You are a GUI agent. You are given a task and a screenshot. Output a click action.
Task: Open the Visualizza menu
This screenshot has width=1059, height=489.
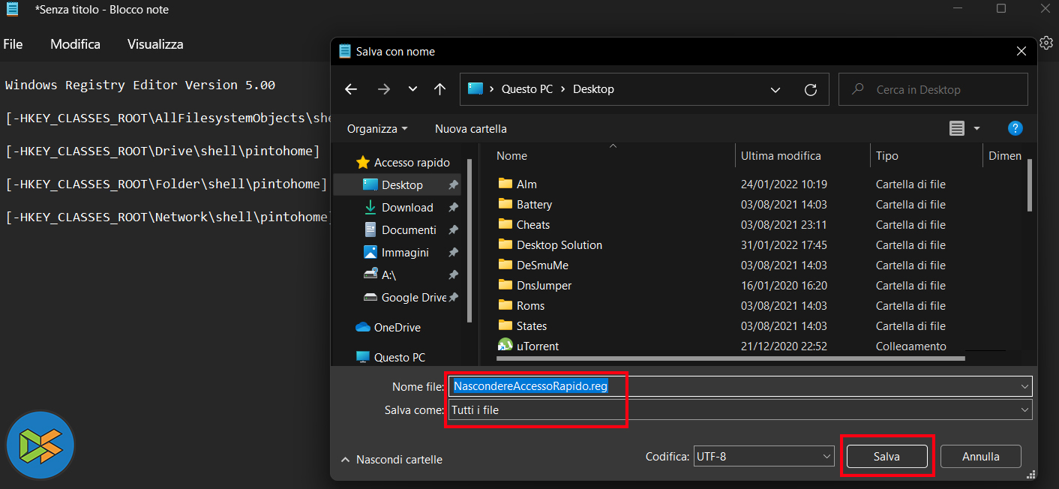click(x=155, y=44)
